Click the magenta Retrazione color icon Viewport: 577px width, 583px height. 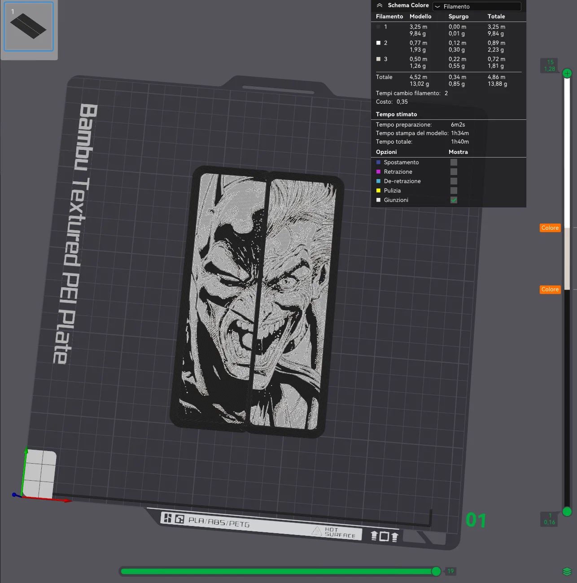point(378,172)
